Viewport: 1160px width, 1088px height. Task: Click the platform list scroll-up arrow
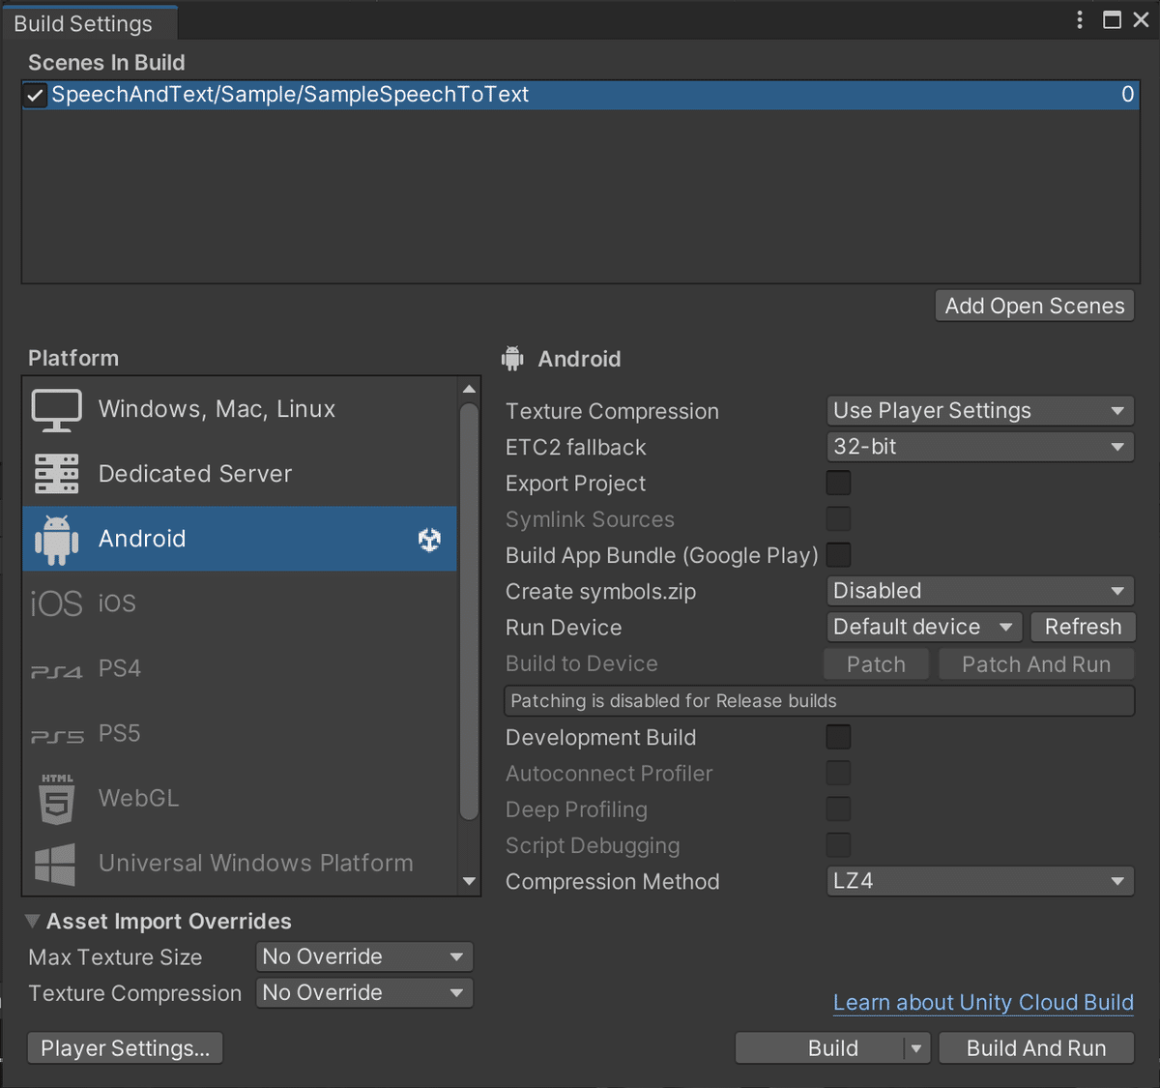click(469, 389)
